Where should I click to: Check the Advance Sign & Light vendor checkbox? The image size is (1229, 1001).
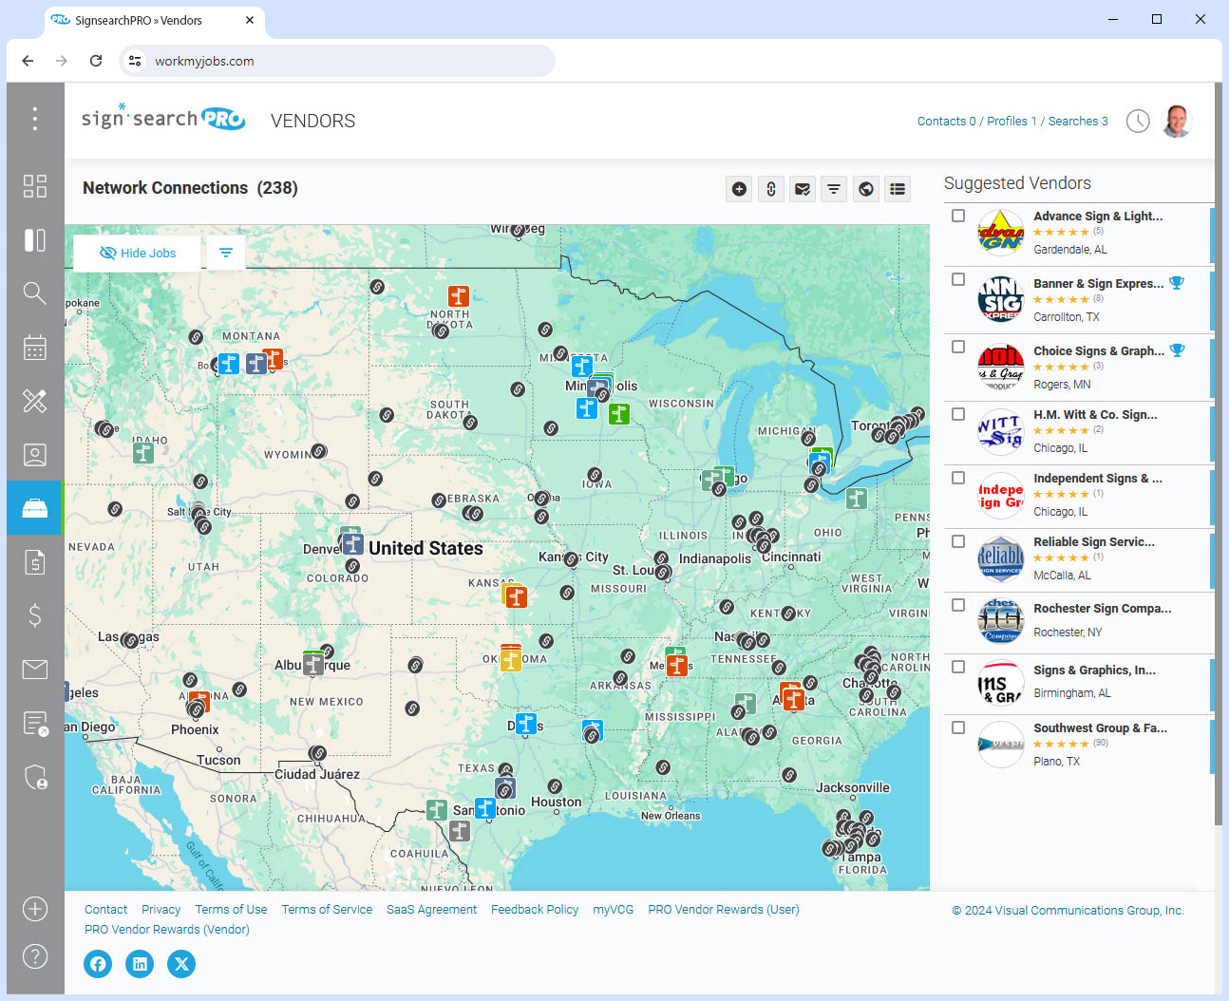point(958,216)
